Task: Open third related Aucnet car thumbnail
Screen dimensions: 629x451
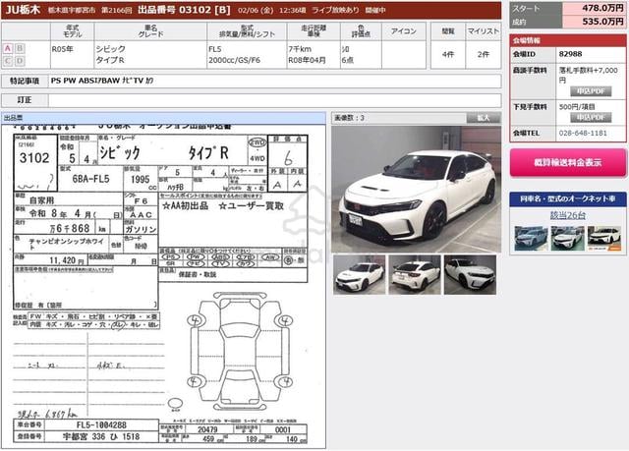Action: pos(604,238)
